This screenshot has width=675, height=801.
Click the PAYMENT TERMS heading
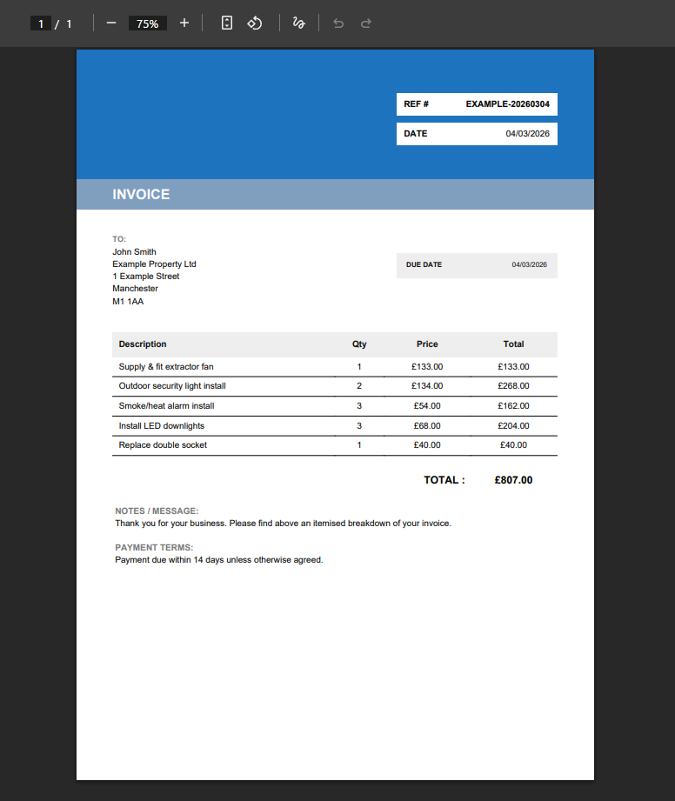point(154,548)
